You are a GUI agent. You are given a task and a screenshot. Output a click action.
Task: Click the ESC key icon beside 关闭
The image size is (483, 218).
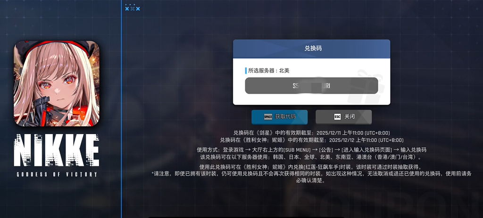click(x=338, y=117)
